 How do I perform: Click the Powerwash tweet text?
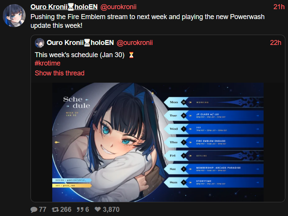[x=148, y=21]
